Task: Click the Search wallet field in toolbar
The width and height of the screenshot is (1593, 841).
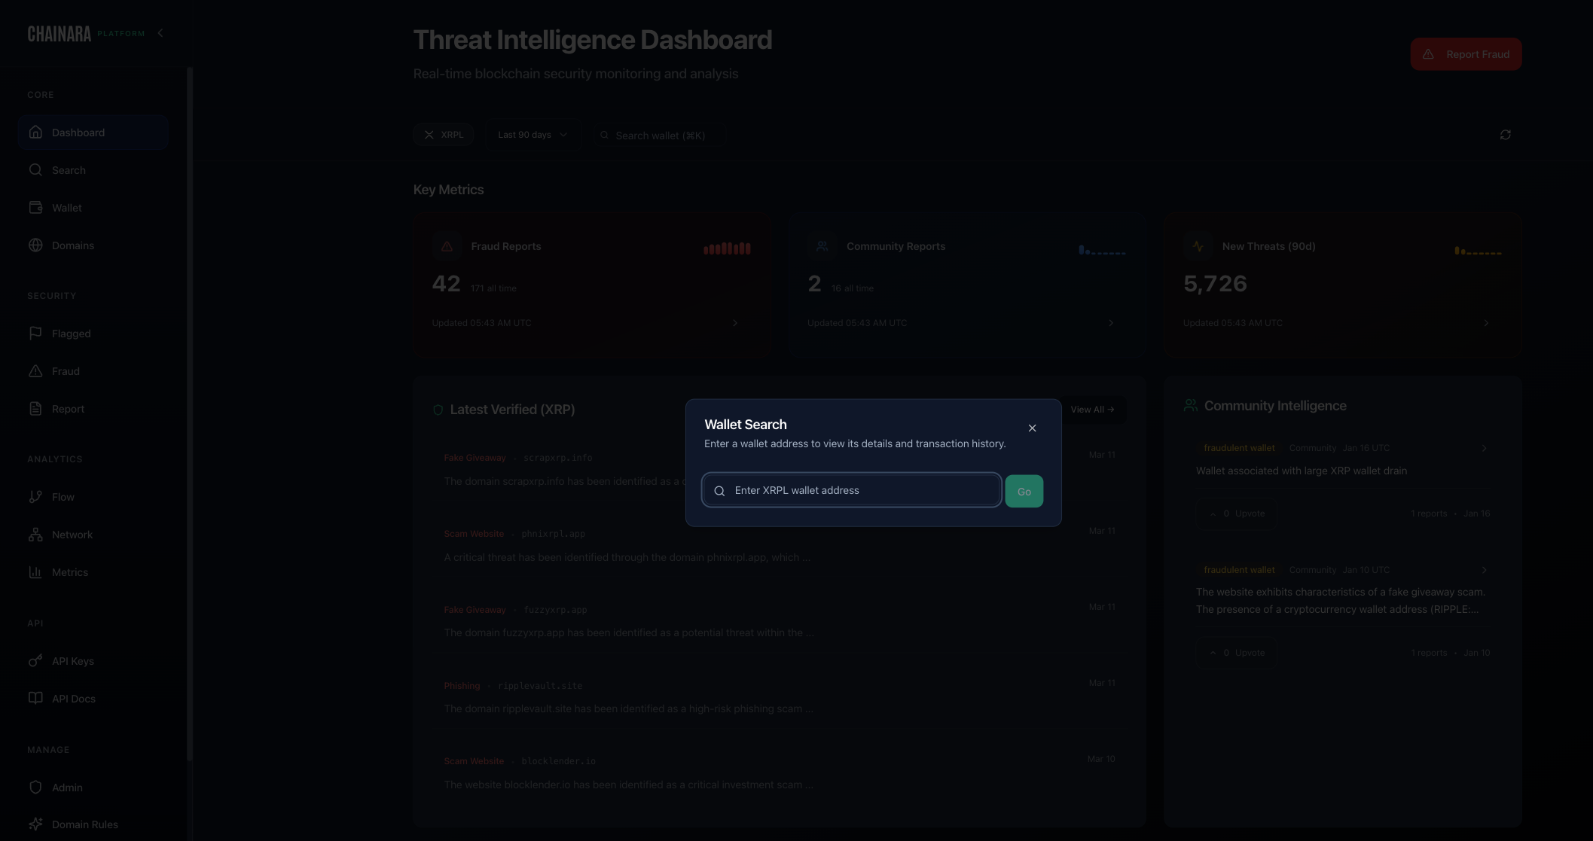Action: [660, 136]
